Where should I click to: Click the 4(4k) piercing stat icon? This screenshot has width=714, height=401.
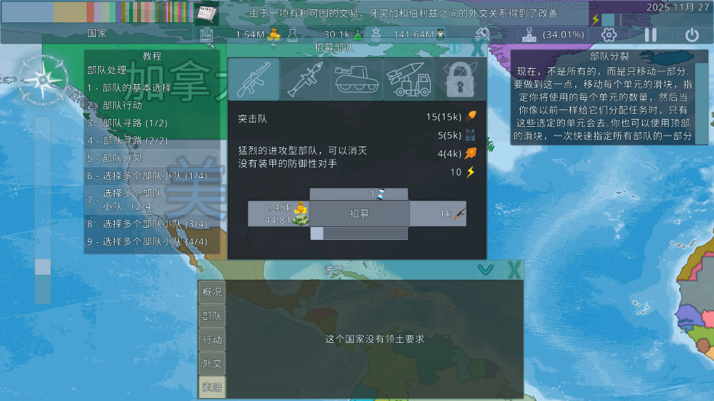click(471, 153)
